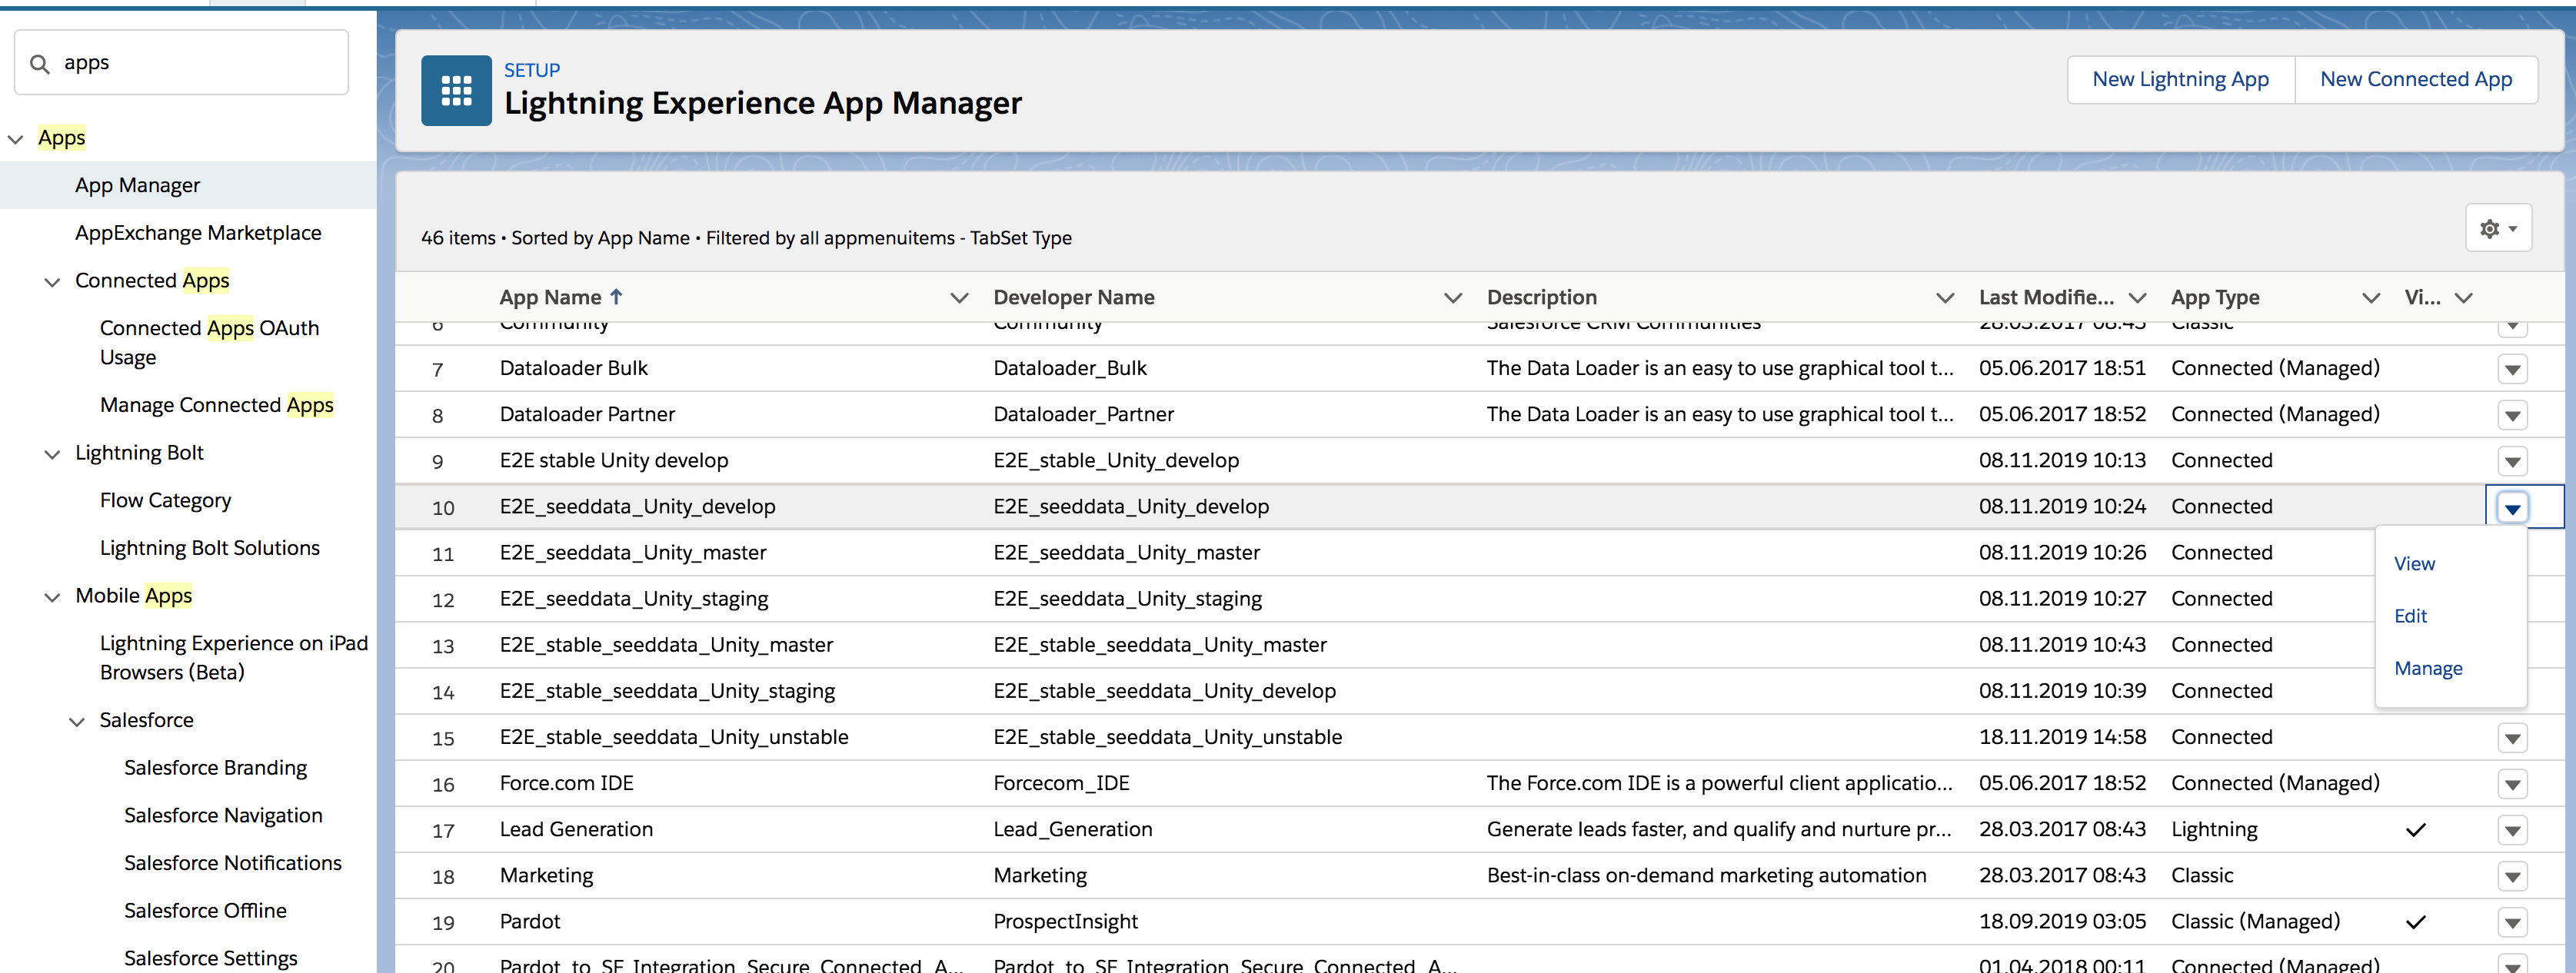Collapse the Apps tree section
The image size is (2576, 973).
[x=16, y=139]
